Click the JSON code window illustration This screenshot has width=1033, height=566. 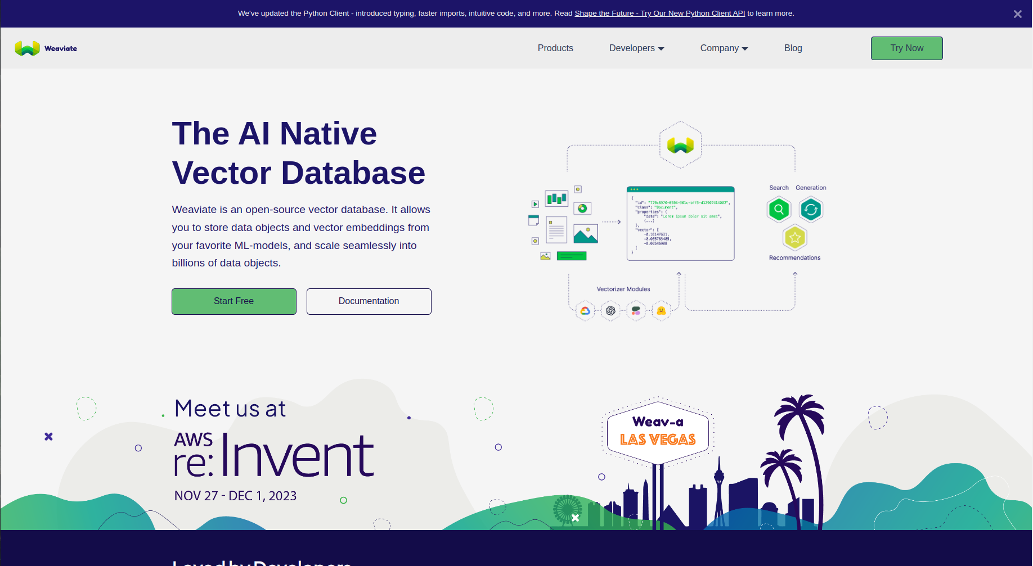click(x=680, y=224)
